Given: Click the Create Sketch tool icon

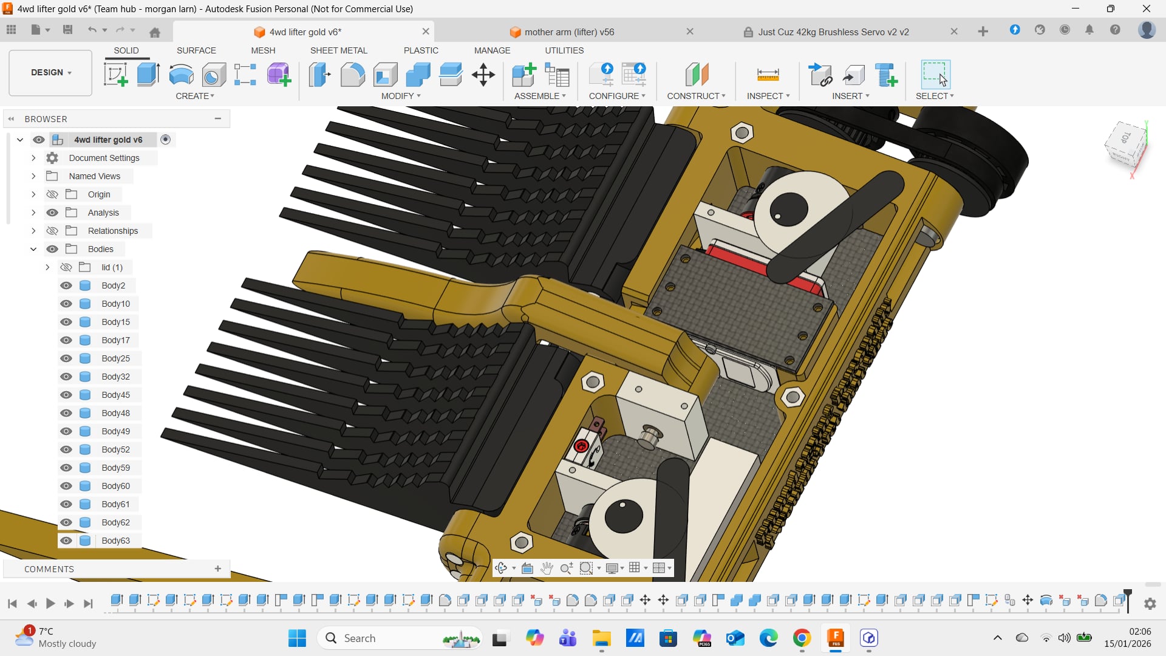Looking at the screenshot, I should pos(115,75).
